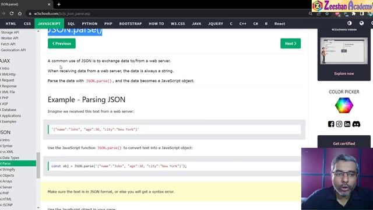Toggle dark mode with the contrast icon

point(350,23)
